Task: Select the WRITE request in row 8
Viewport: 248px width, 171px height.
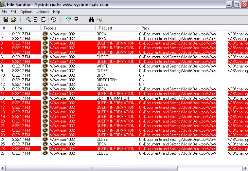Action: click(x=102, y=66)
